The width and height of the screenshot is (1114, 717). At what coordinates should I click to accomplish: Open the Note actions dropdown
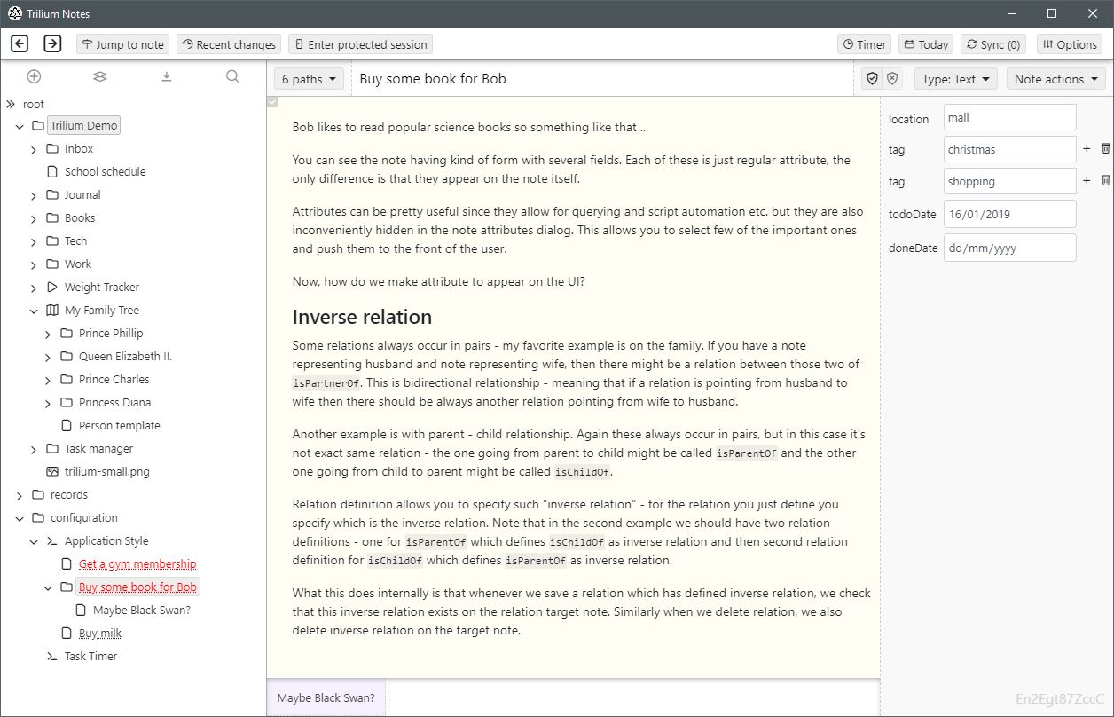[x=1055, y=79]
